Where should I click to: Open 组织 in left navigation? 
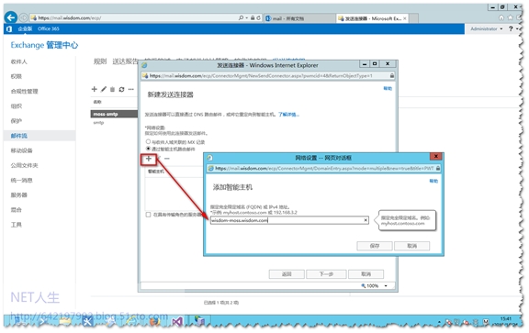(16, 106)
